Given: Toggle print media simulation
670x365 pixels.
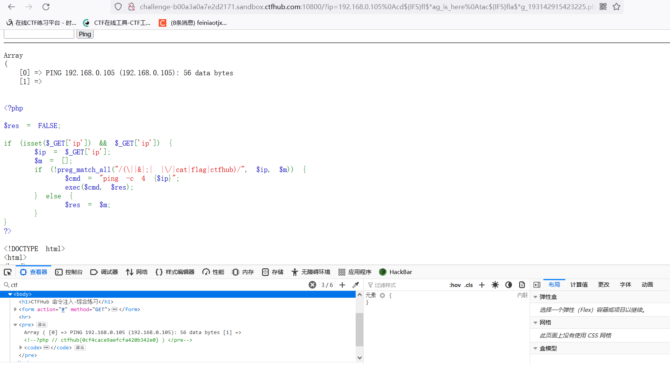Looking at the screenshot, I should pos(522,285).
